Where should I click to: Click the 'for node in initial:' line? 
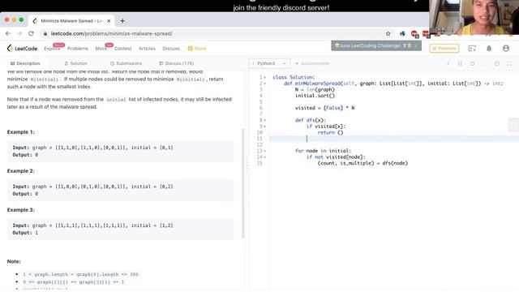323,151
